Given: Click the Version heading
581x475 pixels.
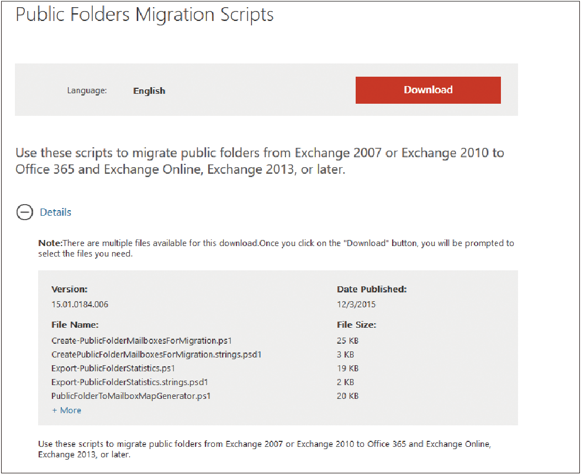Looking at the screenshot, I should (69, 289).
